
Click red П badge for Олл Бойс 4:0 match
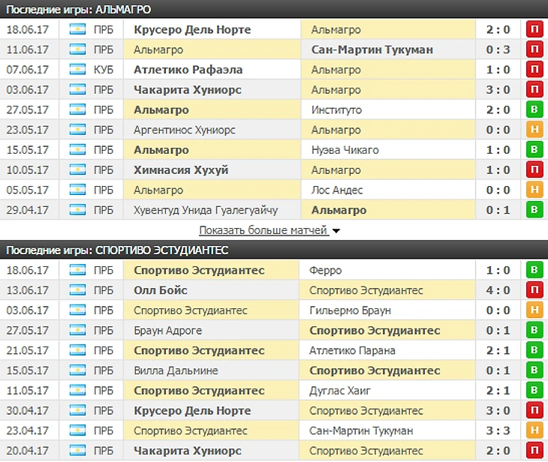(x=535, y=290)
